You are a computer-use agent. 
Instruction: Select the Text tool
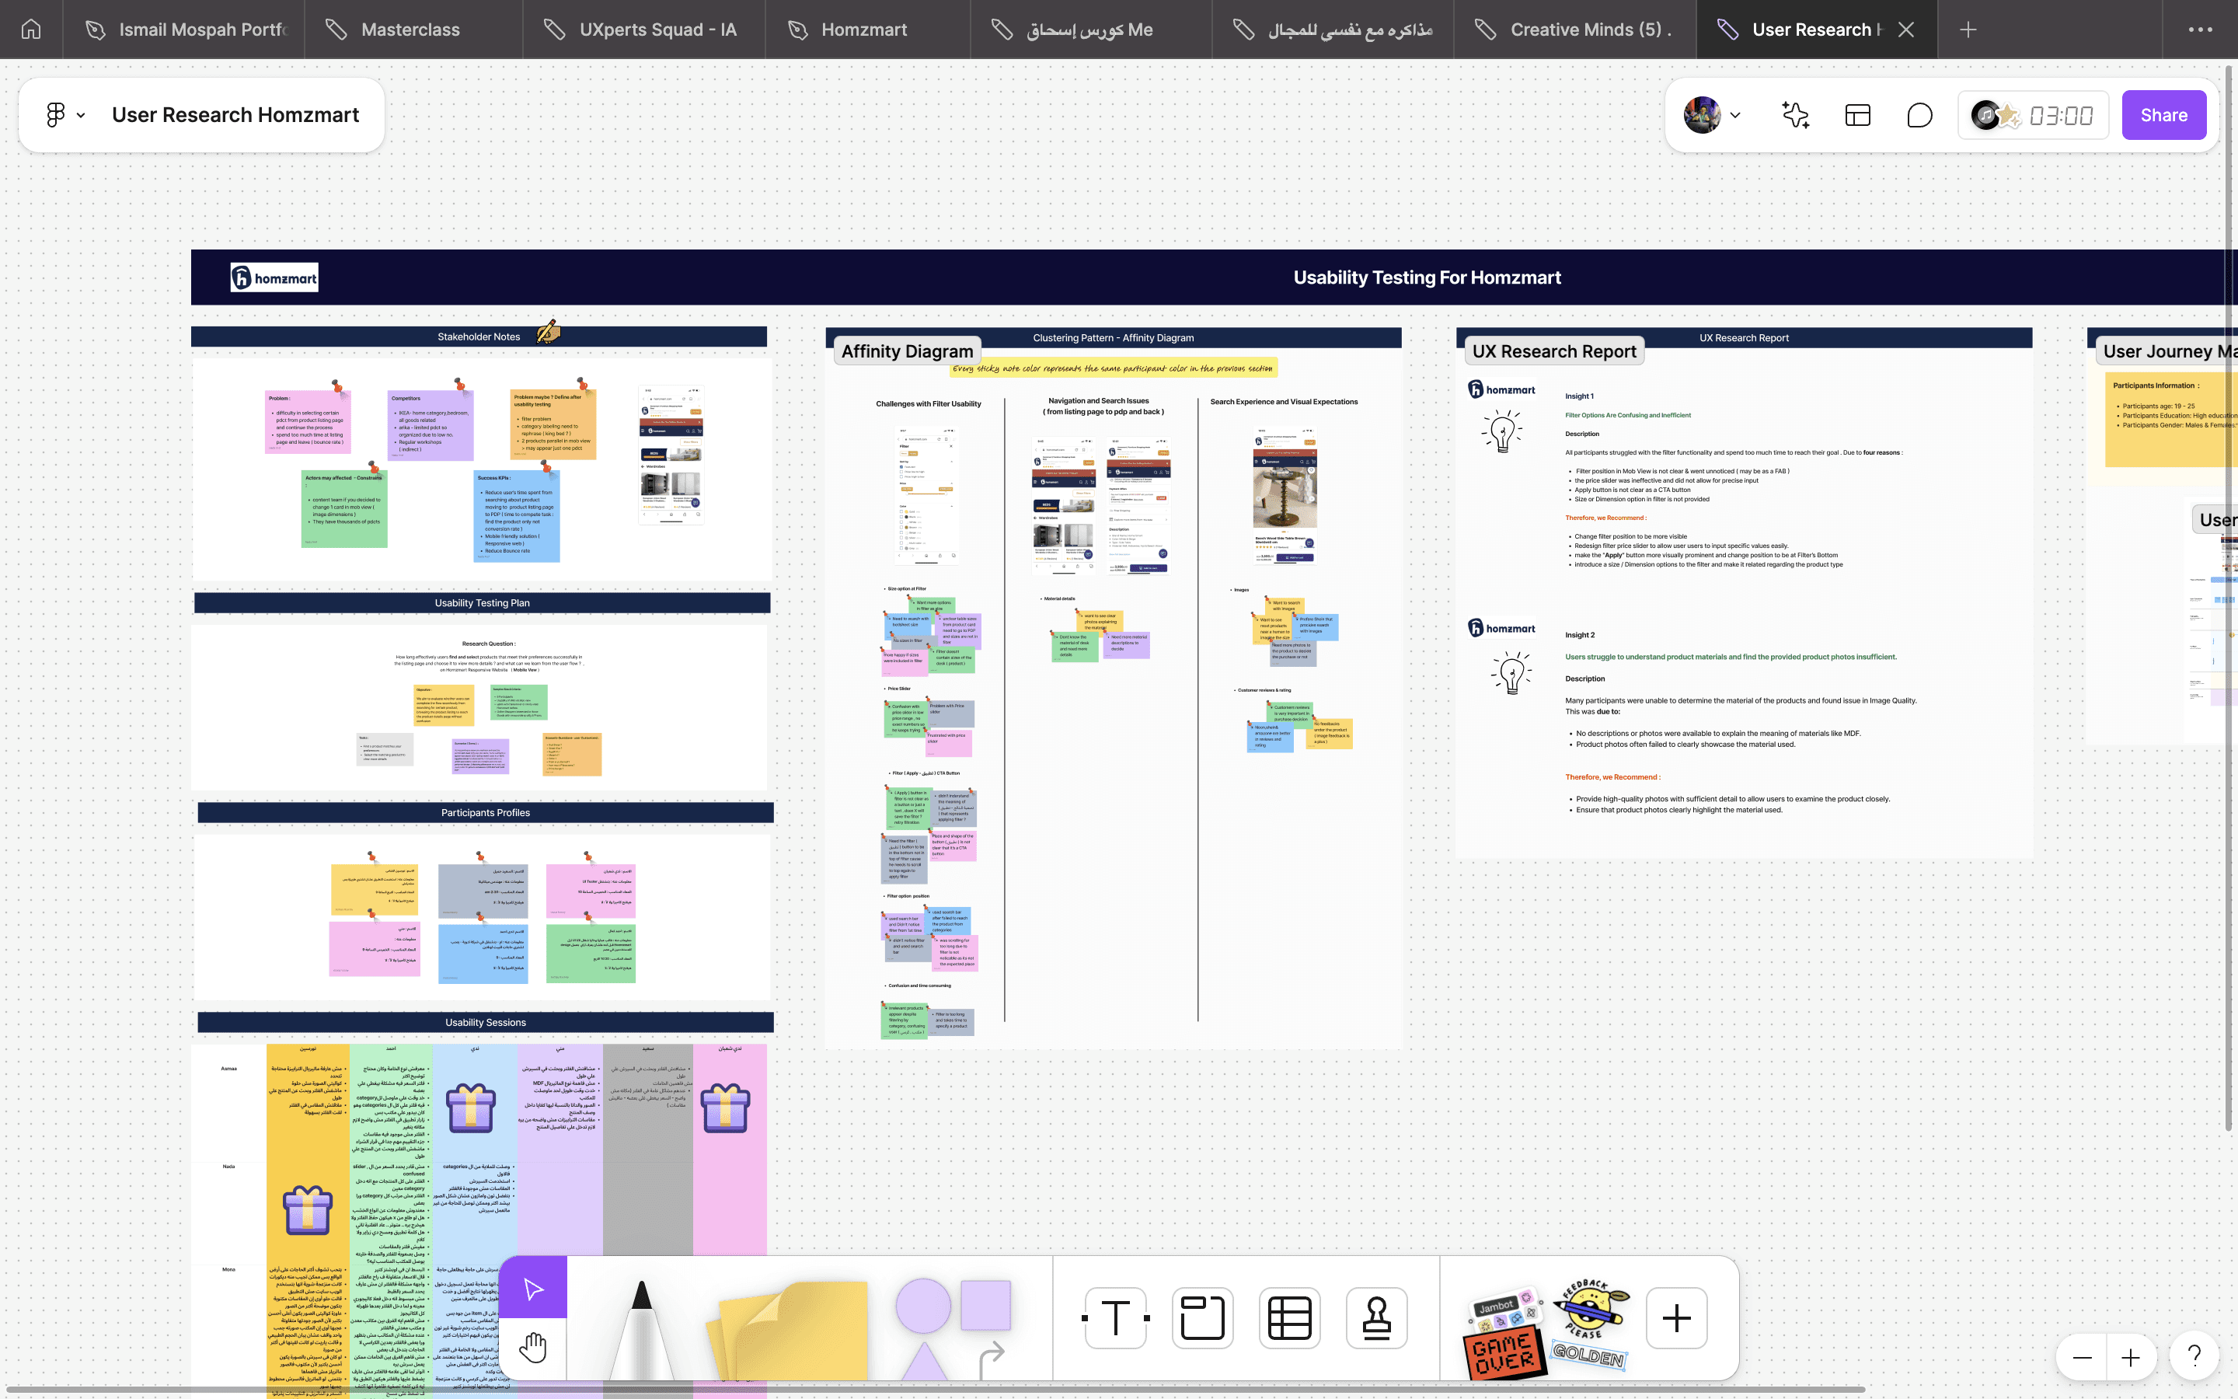pyautogui.click(x=1115, y=1317)
